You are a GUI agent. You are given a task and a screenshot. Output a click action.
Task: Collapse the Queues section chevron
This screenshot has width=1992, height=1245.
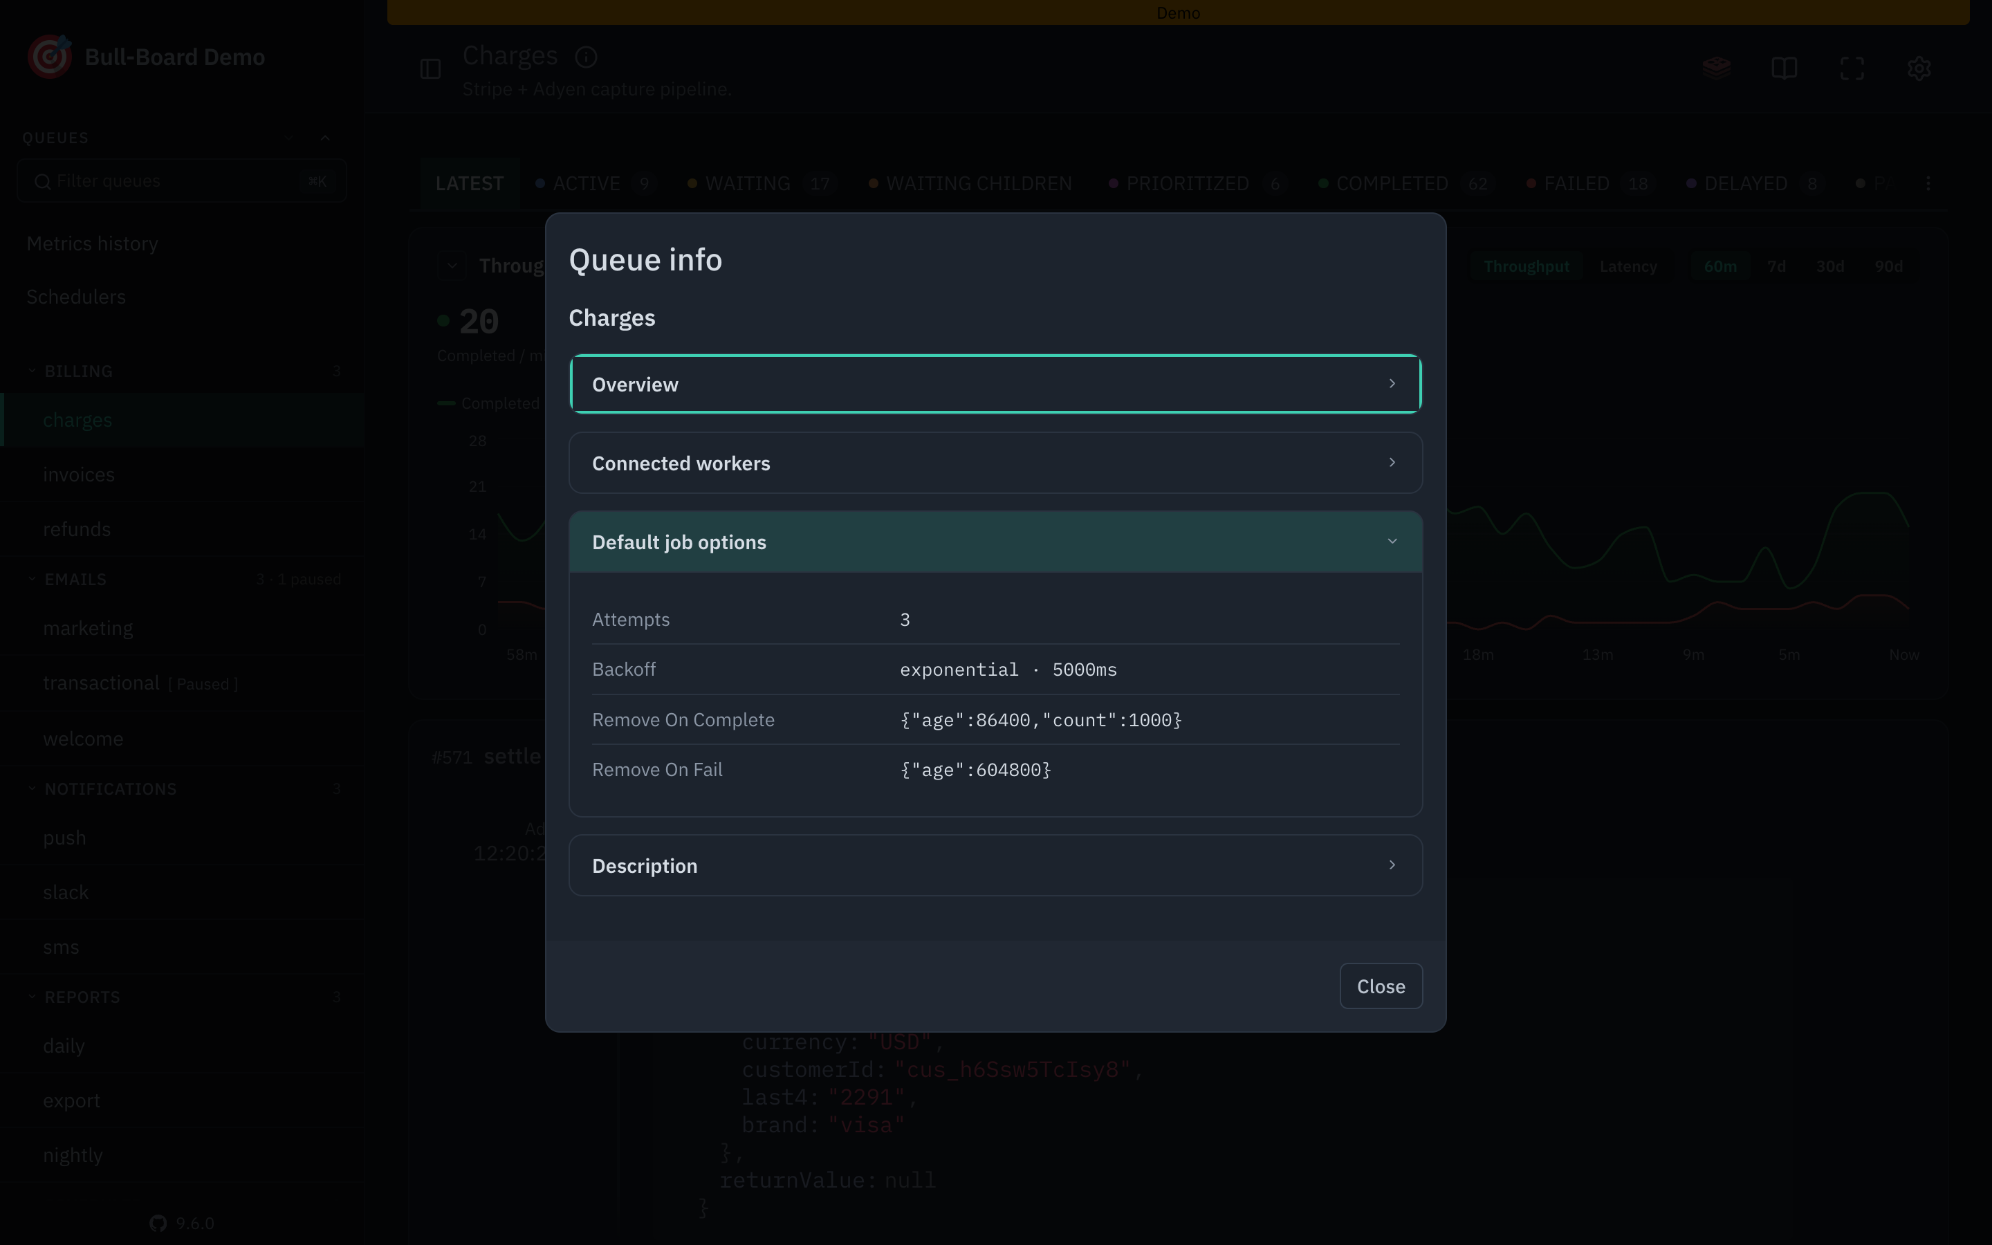(x=325, y=138)
